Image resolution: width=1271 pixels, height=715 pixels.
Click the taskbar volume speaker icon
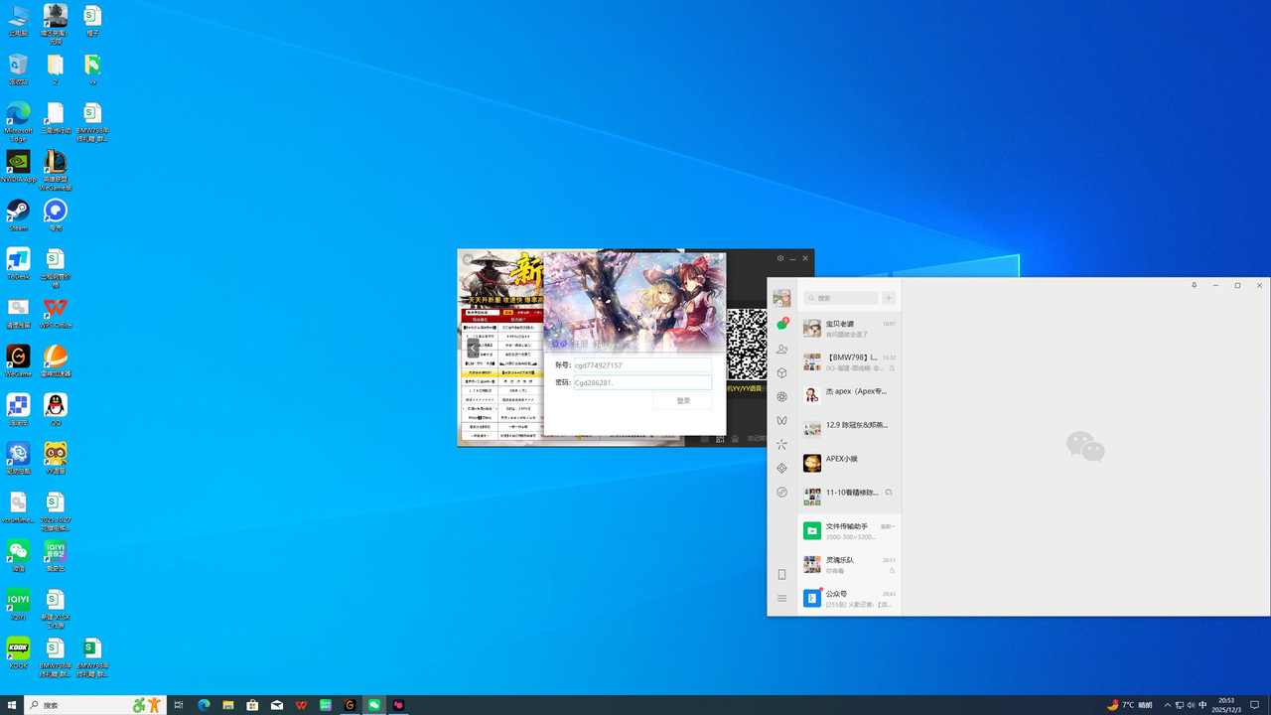(x=1192, y=705)
